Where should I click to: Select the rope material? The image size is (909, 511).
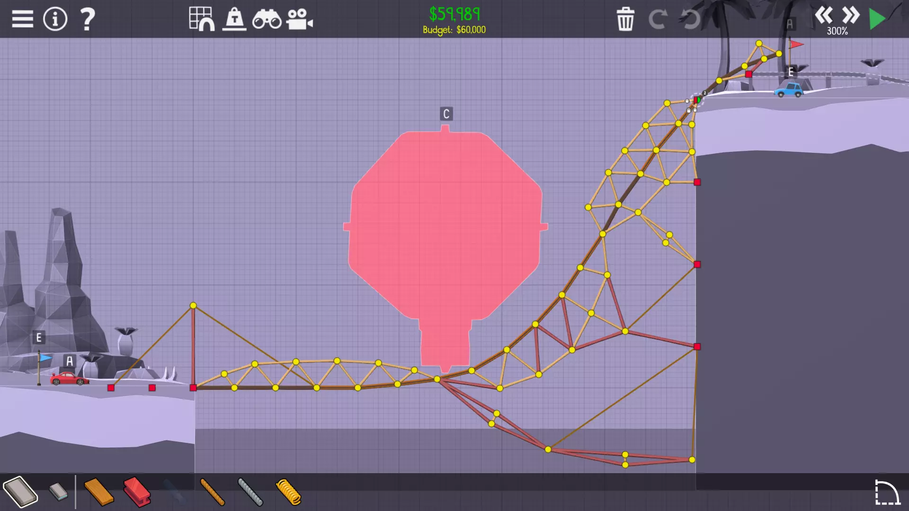point(212,492)
